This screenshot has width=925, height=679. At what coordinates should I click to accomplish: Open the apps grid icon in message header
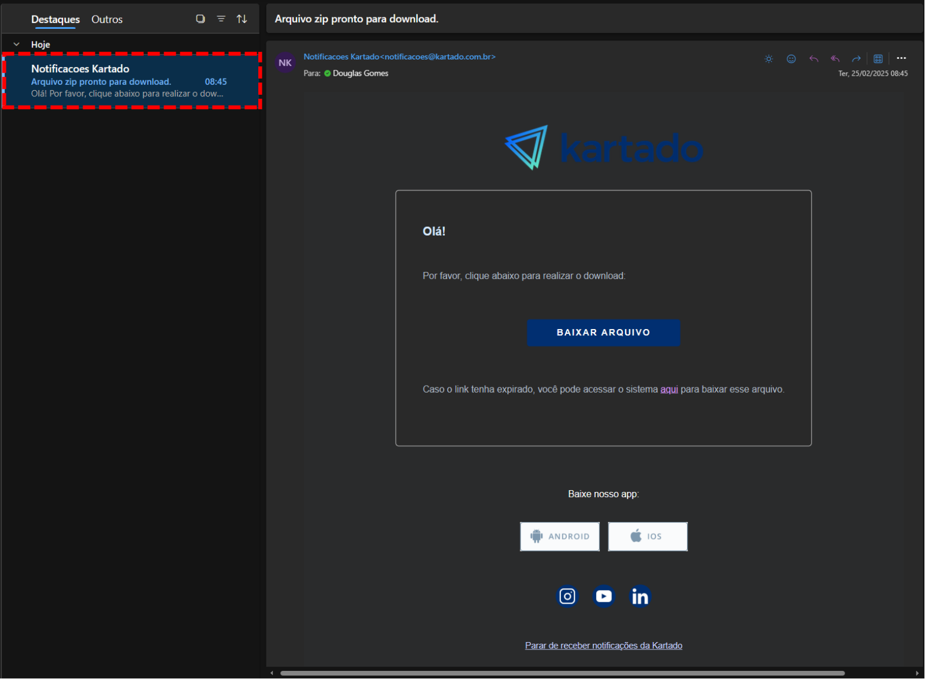(878, 59)
